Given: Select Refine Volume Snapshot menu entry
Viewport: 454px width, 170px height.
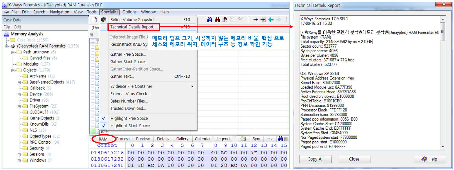Looking at the screenshot, I should pos(148,20).
